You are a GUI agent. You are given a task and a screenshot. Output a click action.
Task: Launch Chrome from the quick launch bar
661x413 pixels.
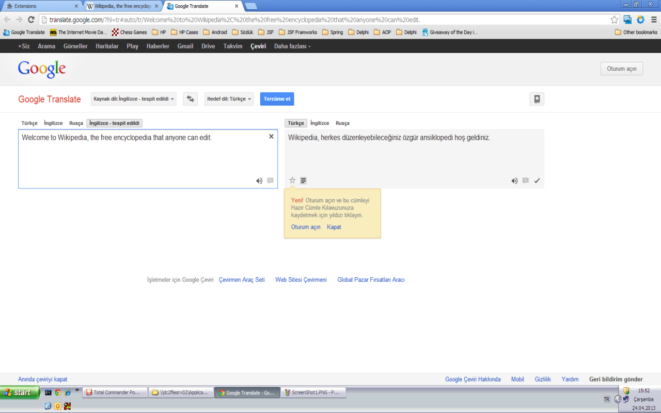(58, 392)
